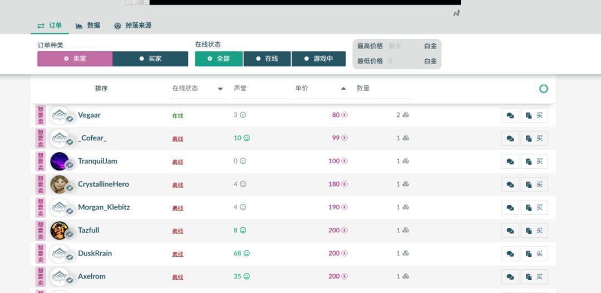Open chat with seller TranquilJam
Screen dimensions: 601x293
[510, 162]
